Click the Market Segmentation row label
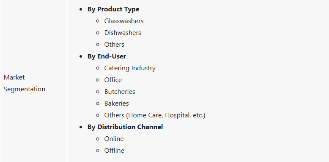 [x=25, y=83]
